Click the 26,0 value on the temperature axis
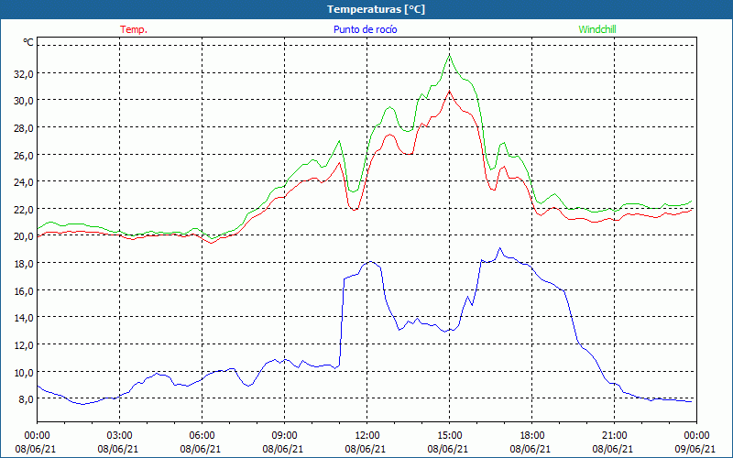Image resolution: width=733 pixels, height=458 pixels. pyautogui.click(x=22, y=155)
